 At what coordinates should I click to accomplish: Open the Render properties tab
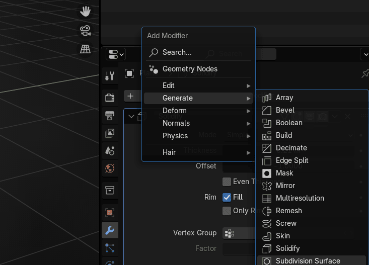click(110, 98)
